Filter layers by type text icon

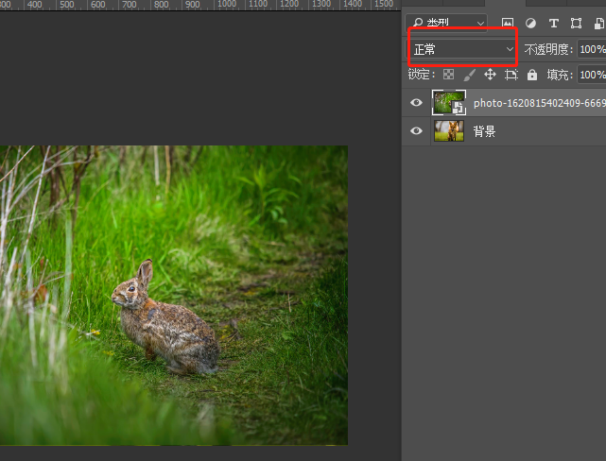tap(553, 24)
